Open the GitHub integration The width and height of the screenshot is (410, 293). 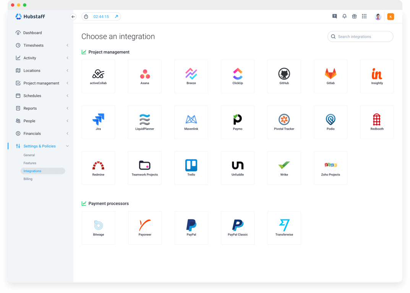coord(284,76)
